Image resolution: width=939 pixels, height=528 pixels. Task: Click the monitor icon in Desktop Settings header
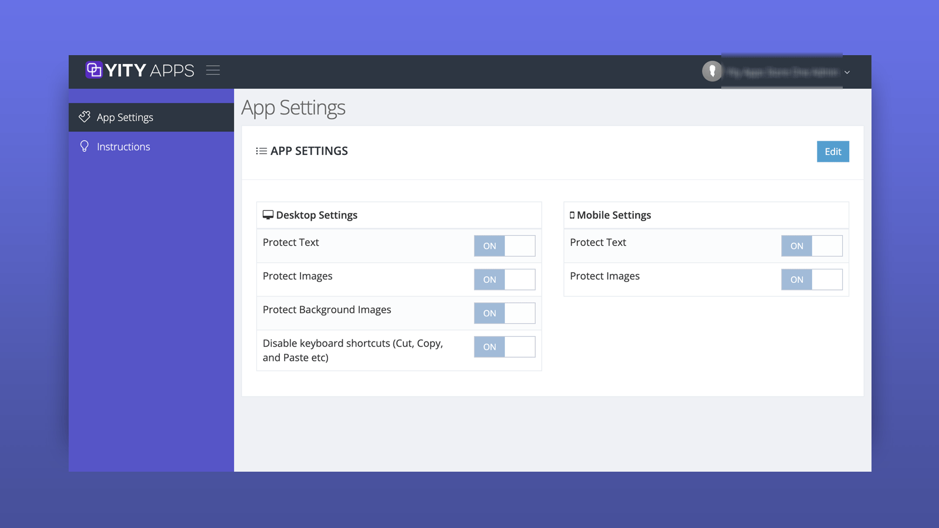[x=269, y=215]
